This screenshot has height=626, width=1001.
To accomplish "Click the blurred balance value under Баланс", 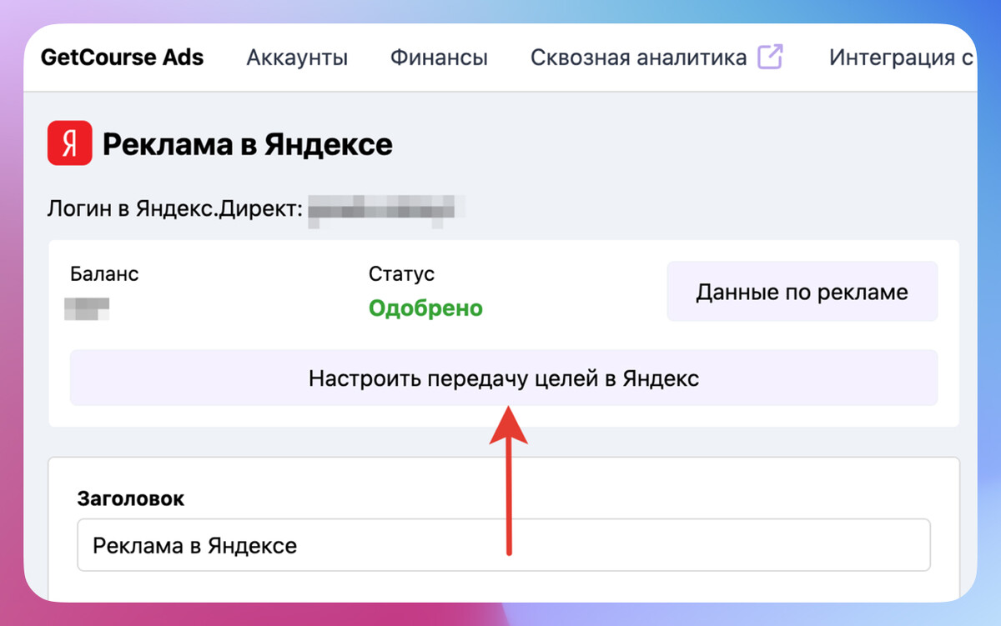I will [x=88, y=308].
